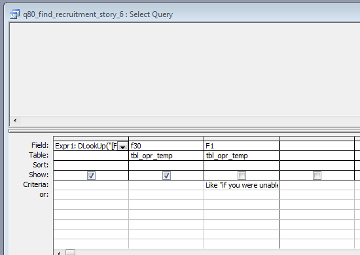Image resolution: width=360 pixels, height=255 pixels.
Task: Check the Show box for F1 column
Action: pyautogui.click(x=242, y=175)
